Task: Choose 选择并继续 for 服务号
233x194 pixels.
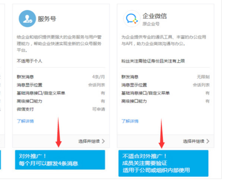Action: 89,141
